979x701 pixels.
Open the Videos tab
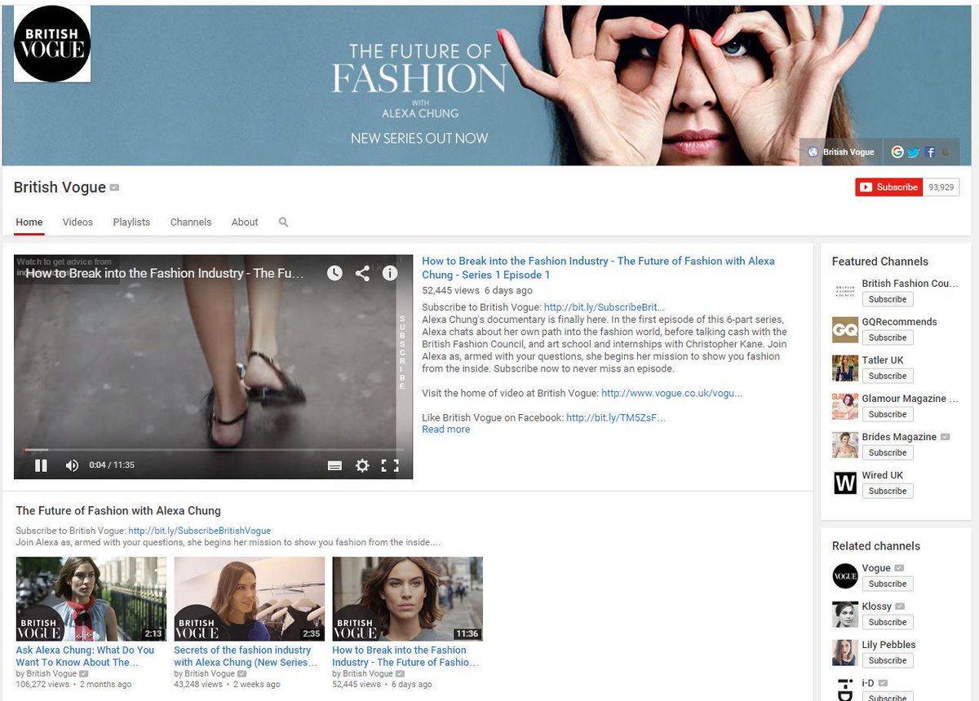pos(78,222)
